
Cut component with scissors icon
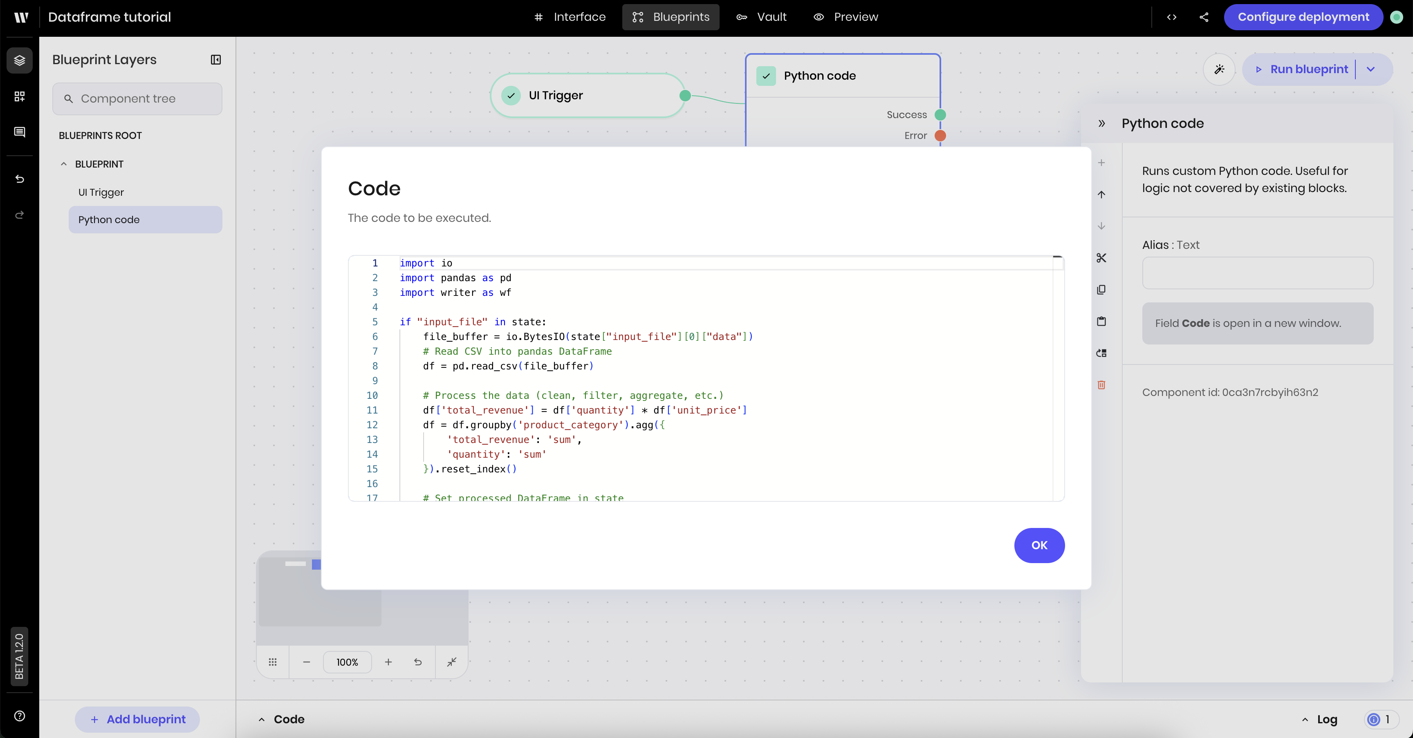pos(1101,258)
